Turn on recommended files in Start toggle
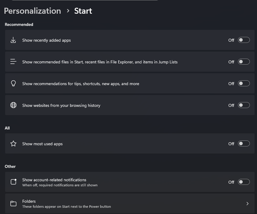This screenshot has width=257, height=214. pos(244,62)
